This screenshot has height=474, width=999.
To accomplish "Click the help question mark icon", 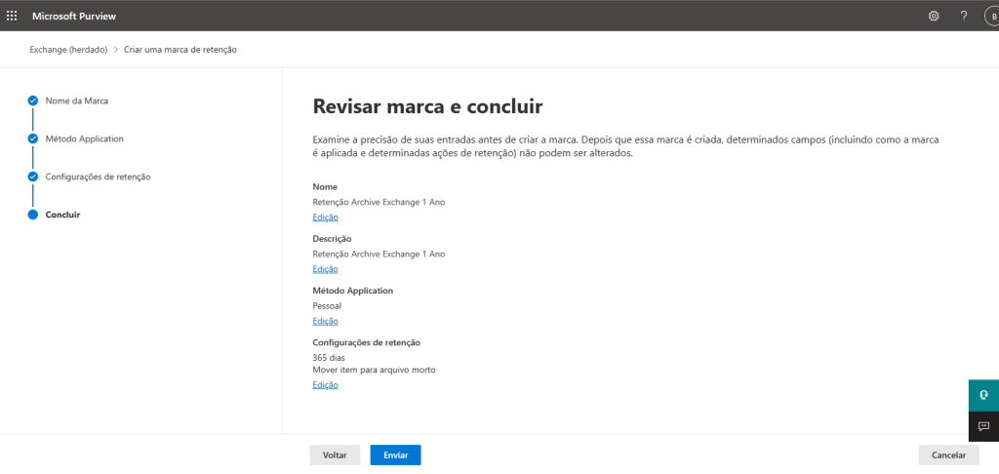I will [x=963, y=16].
